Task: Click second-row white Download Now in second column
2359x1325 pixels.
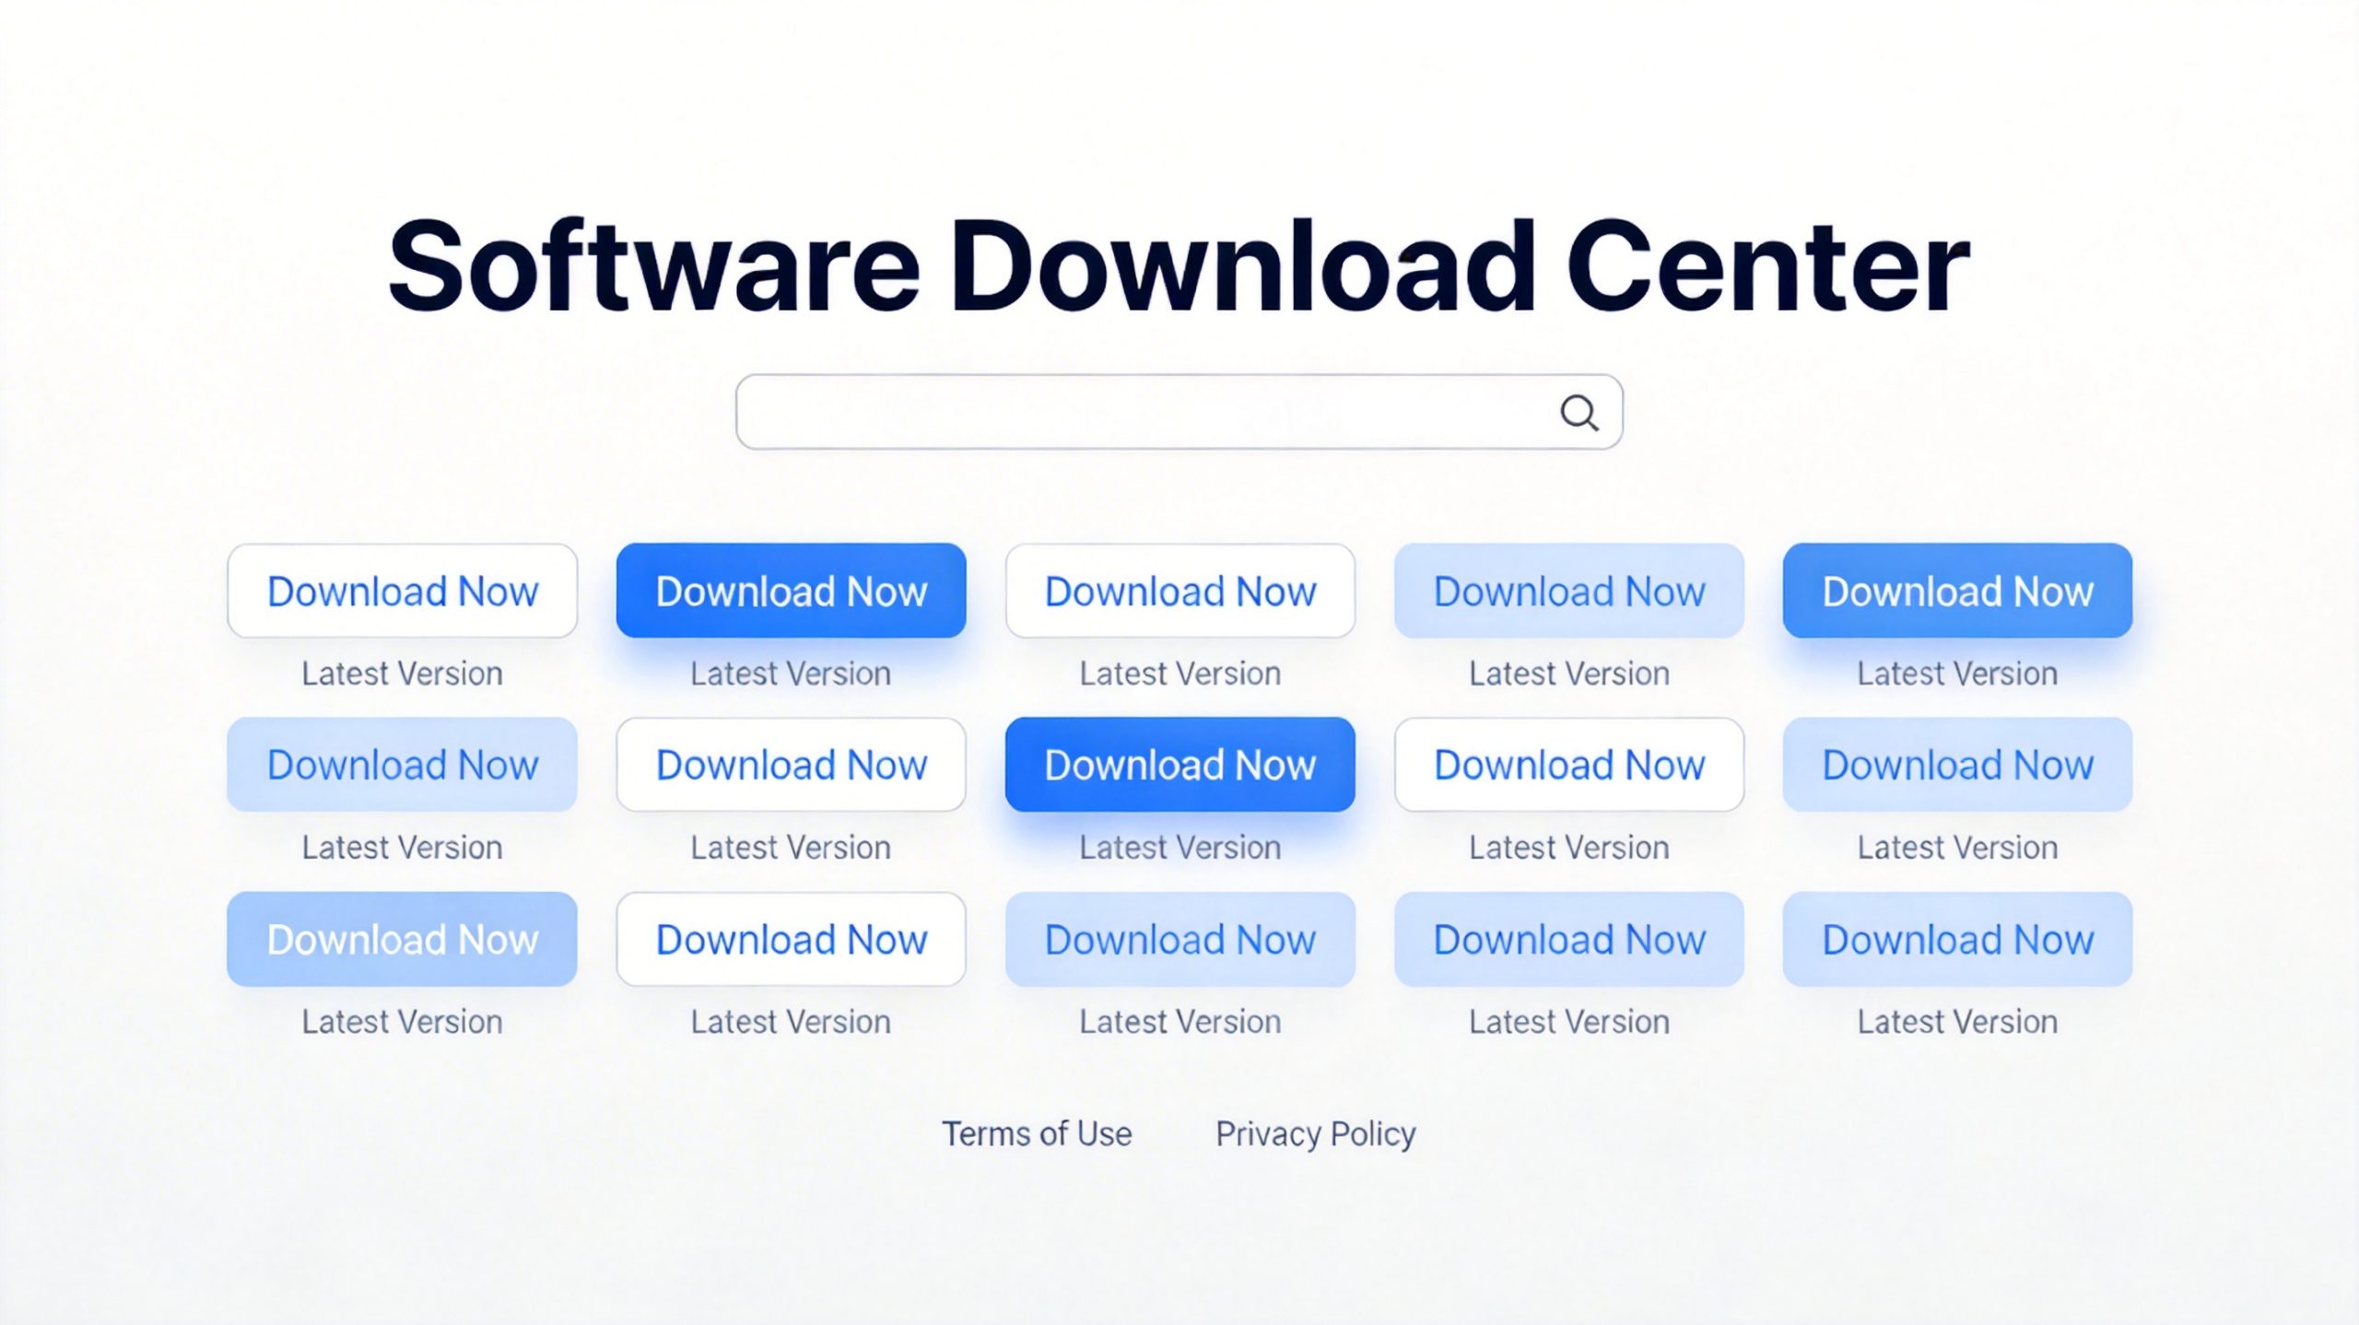Action: pos(792,765)
